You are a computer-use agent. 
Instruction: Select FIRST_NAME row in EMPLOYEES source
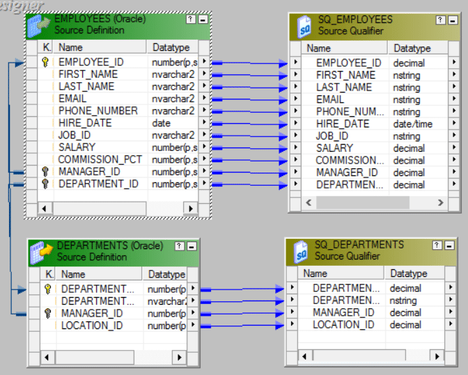click(x=118, y=74)
